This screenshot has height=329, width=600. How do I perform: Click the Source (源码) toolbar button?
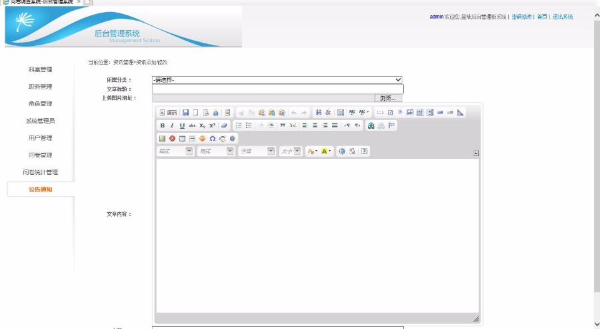168,113
